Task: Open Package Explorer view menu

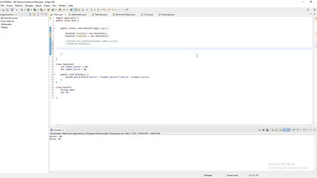Action: [x=38, y=14]
